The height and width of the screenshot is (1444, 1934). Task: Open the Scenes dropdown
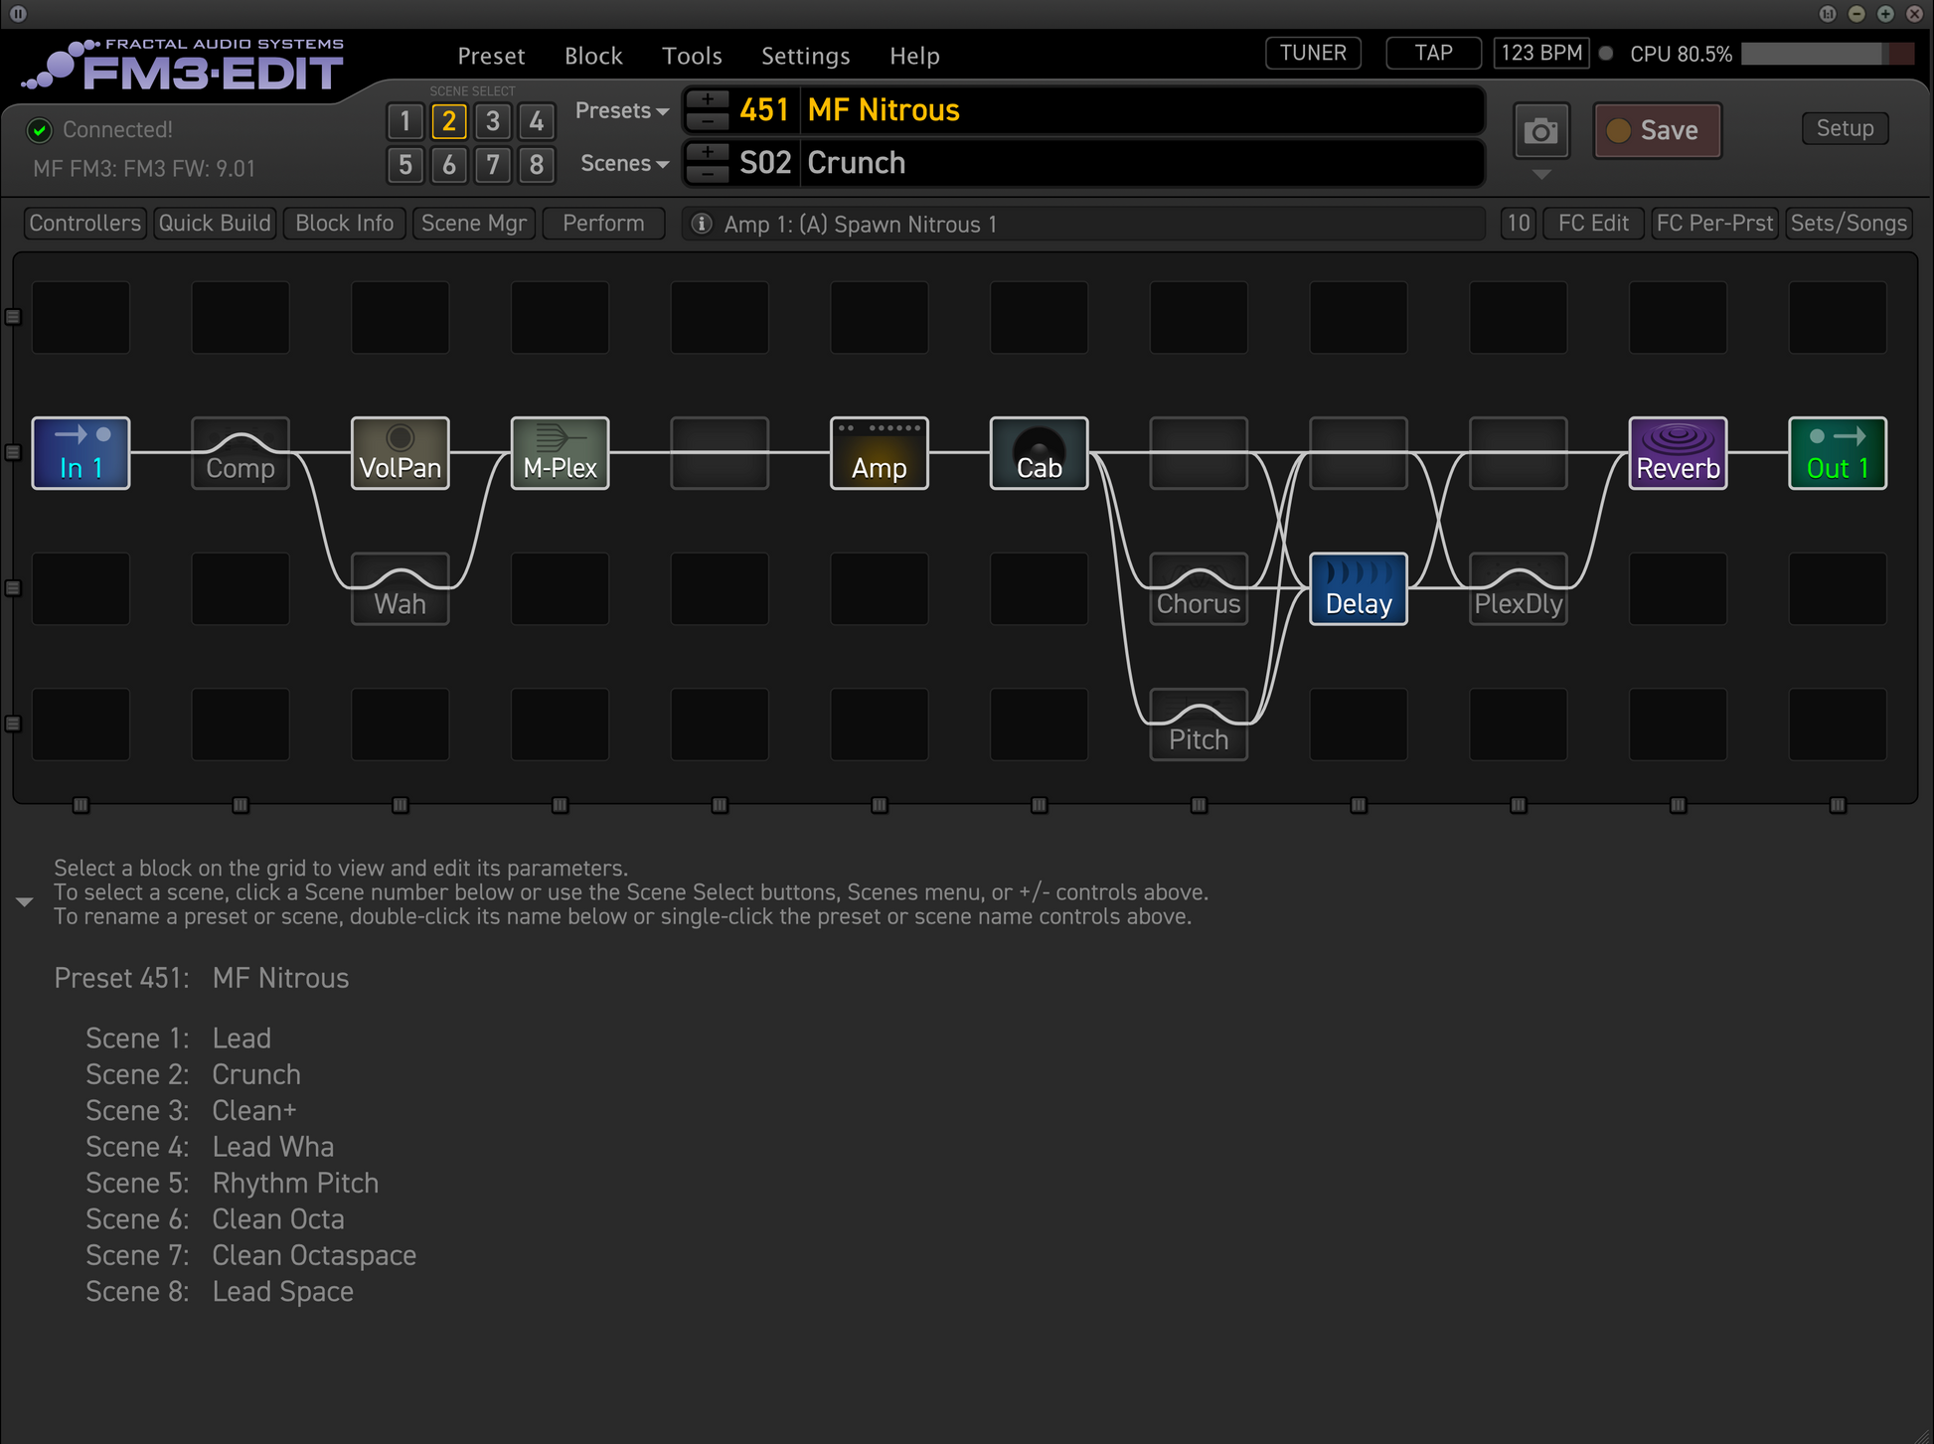(x=623, y=164)
